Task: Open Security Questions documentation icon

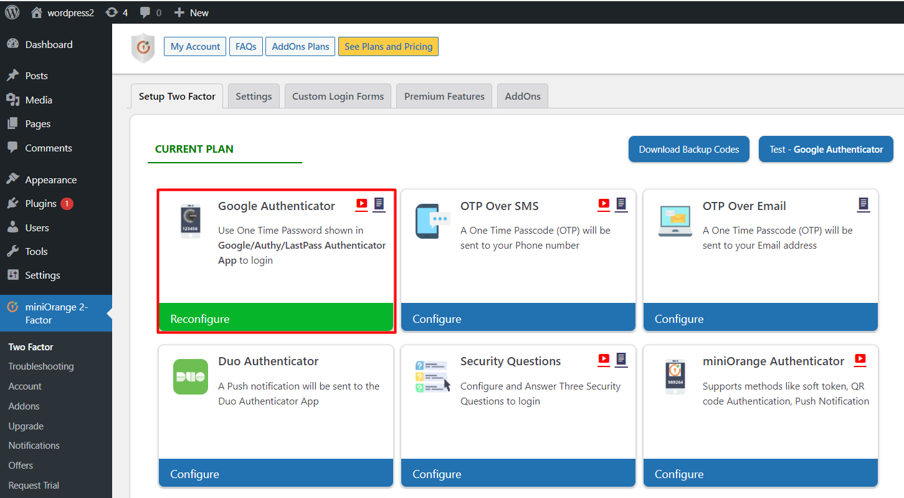Action: (x=621, y=359)
